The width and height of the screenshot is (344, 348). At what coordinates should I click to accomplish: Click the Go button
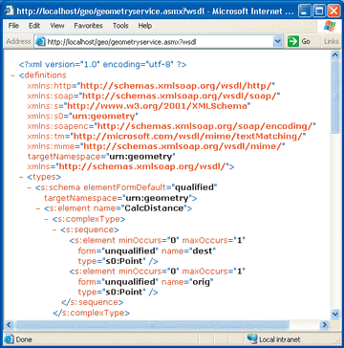coord(299,41)
